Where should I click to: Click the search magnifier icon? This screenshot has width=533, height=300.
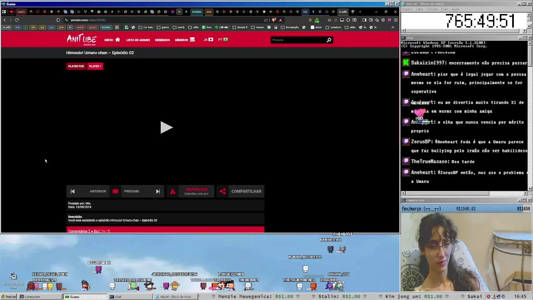(329, 40)
